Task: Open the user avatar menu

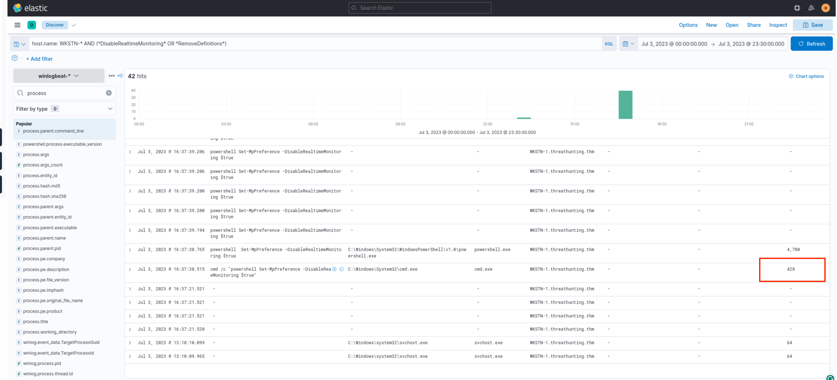Action: (x=826, y=8)
